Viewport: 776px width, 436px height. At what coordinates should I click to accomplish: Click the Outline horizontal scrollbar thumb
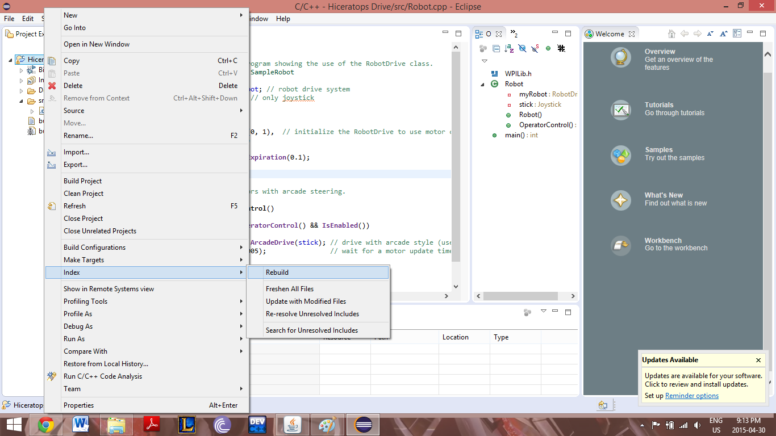[x=520, y=296]
